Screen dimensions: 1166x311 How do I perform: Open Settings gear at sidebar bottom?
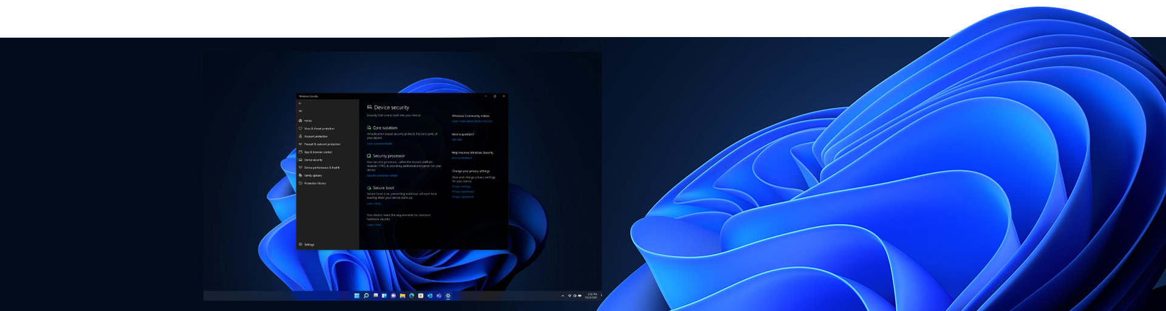click(x=300, y=245)
